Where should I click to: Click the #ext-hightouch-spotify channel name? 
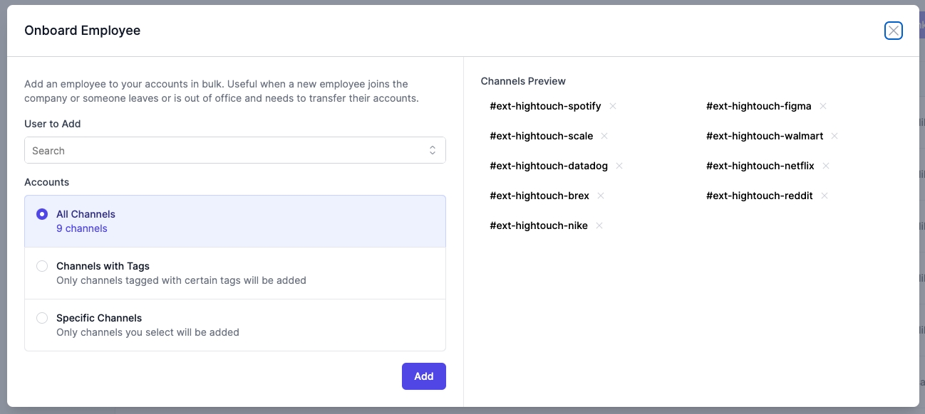(545, 106)
